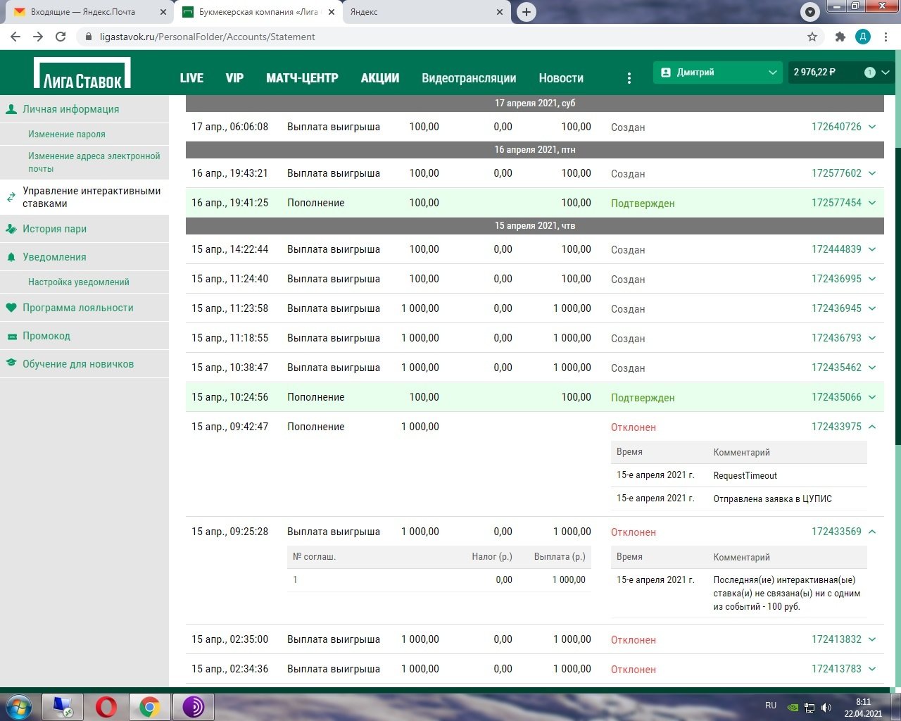Click the browser extensions puzzle icon
Screen dimensions: 901x721
coord(840,37)
